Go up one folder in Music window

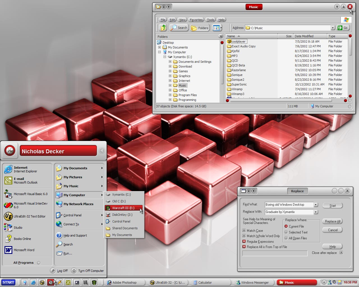[x=163, y=27]
